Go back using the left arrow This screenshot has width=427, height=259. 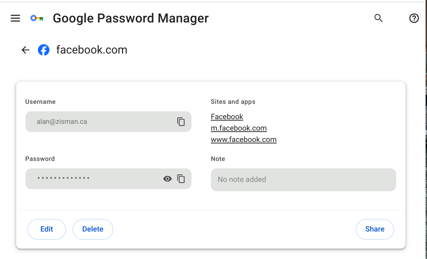point(25,50)
